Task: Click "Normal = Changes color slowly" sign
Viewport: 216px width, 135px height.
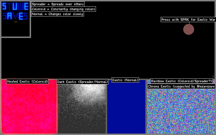Action: click(x=58, y=14)
